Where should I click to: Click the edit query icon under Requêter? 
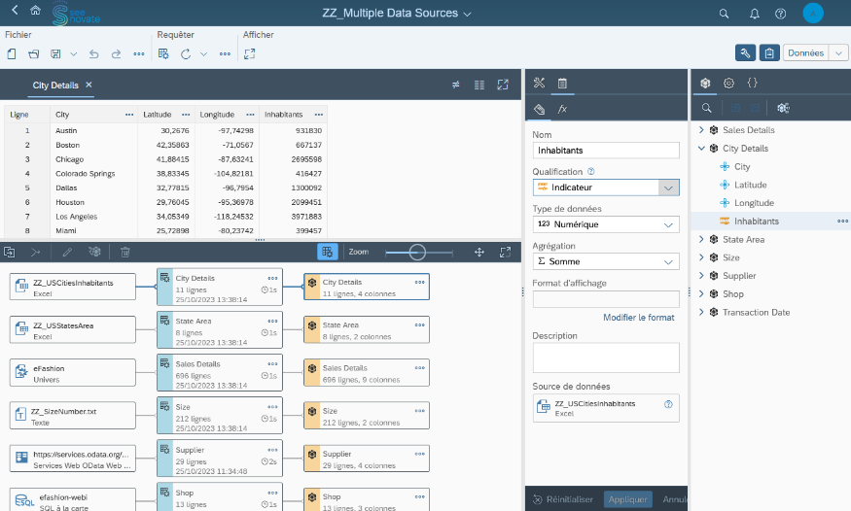point(163,53)
